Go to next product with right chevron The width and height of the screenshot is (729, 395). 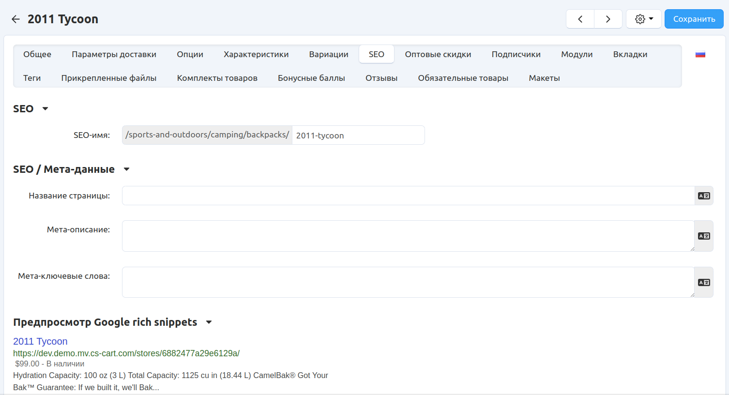pos(608,19)
